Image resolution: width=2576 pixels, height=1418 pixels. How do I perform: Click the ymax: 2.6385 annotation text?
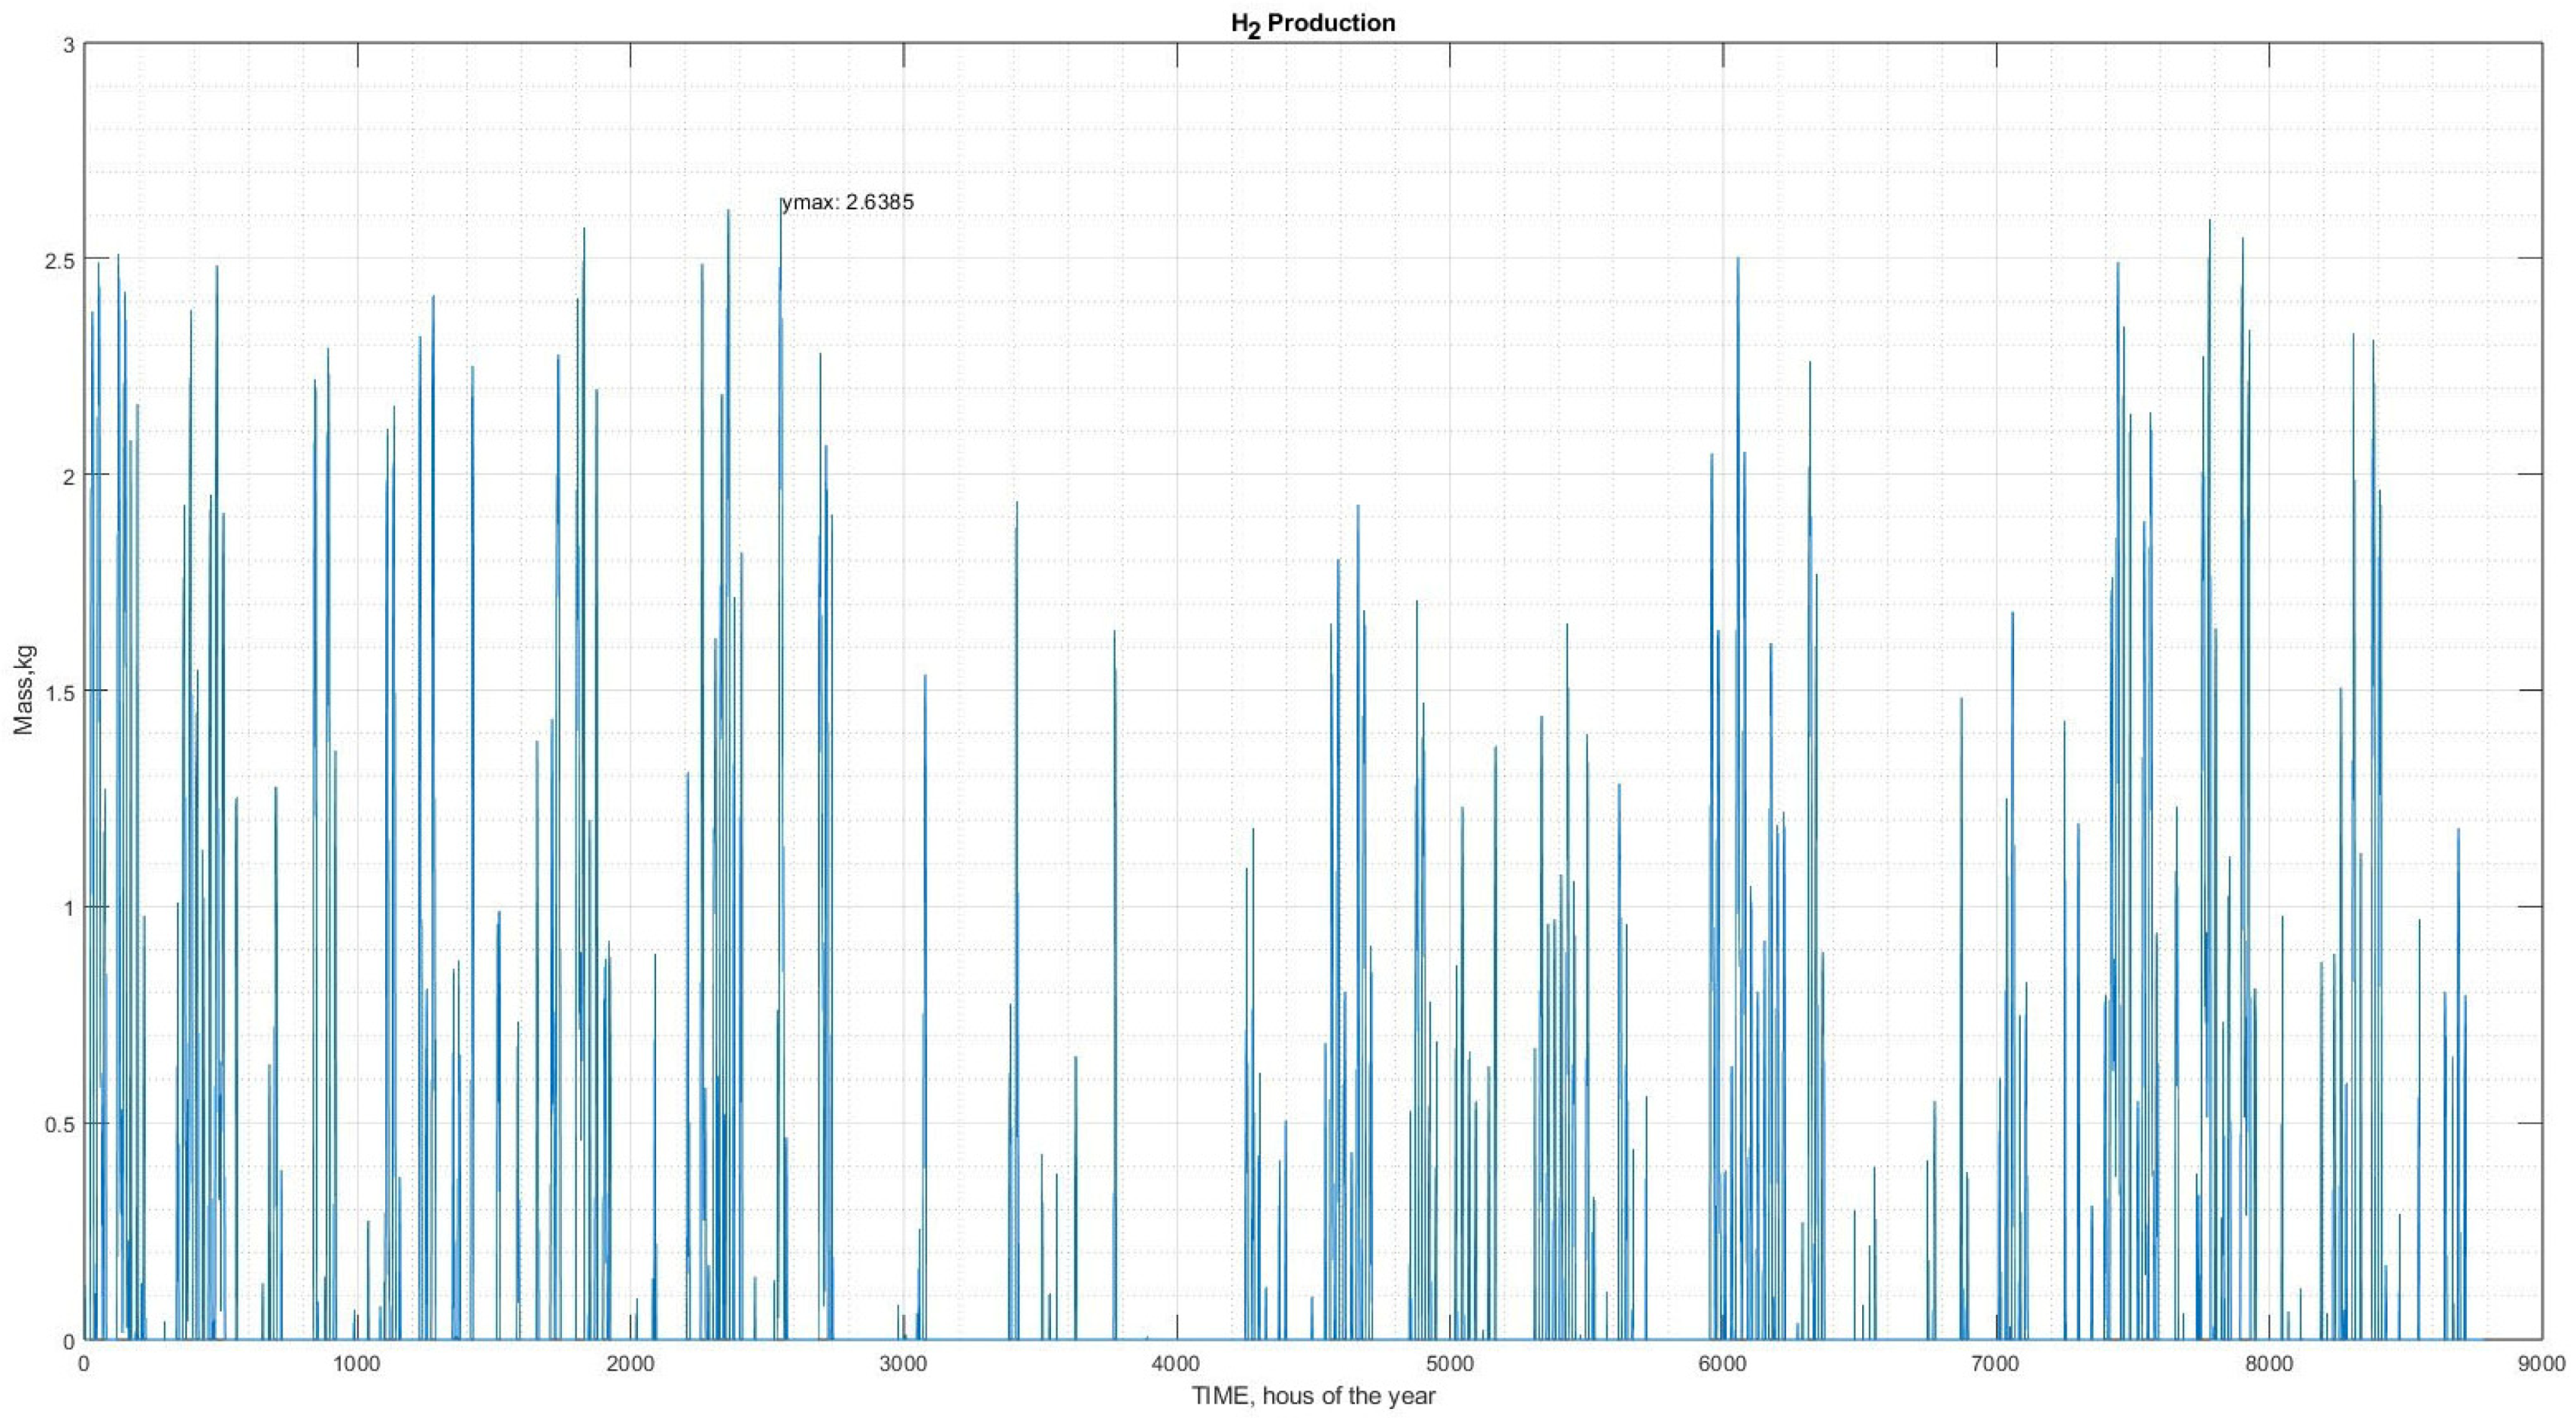click(x=848, y=203)
